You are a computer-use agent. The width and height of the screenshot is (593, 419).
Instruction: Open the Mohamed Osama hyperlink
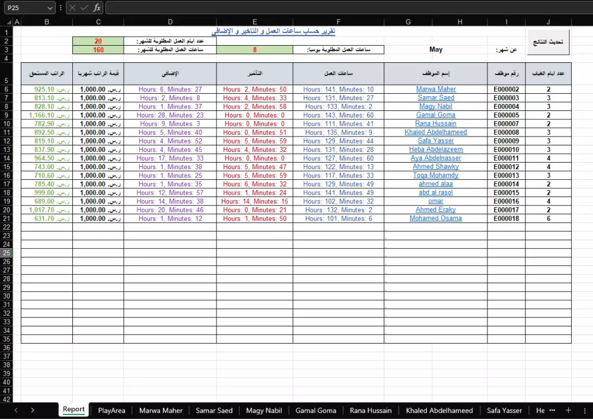click(x=435, y=218)
